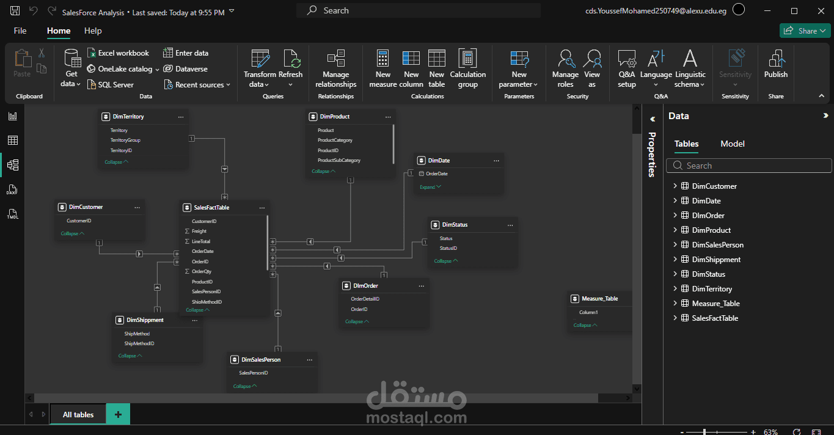834x435 pixels.
Task: Create a New measure
Action: 383,68
